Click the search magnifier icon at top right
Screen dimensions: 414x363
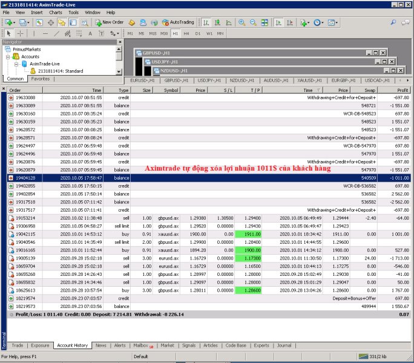pyautogui.click(x=394, y=22)
